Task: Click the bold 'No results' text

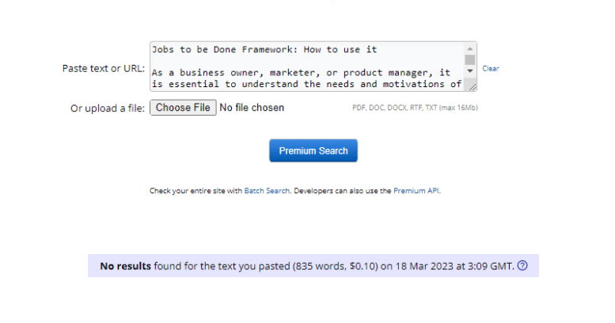Action: (125, 266)
